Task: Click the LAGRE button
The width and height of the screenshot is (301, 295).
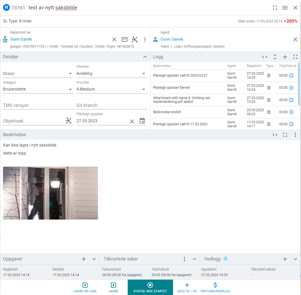Action: click(113, 287)
